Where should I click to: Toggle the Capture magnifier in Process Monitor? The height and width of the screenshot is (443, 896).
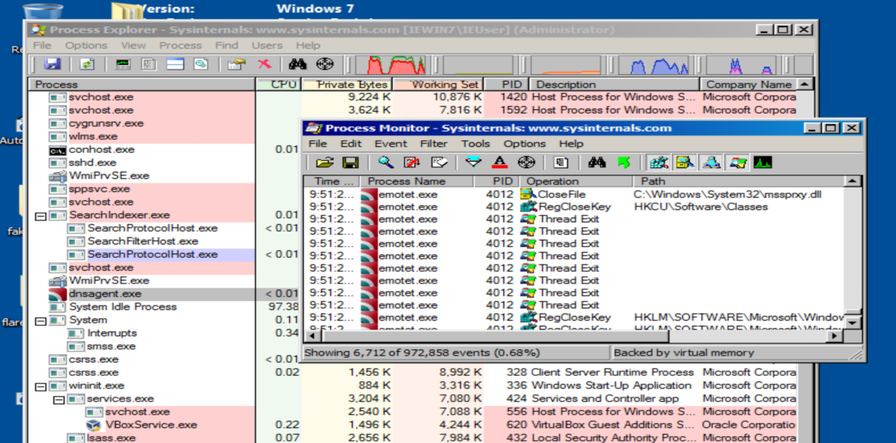tap(385, 162)
